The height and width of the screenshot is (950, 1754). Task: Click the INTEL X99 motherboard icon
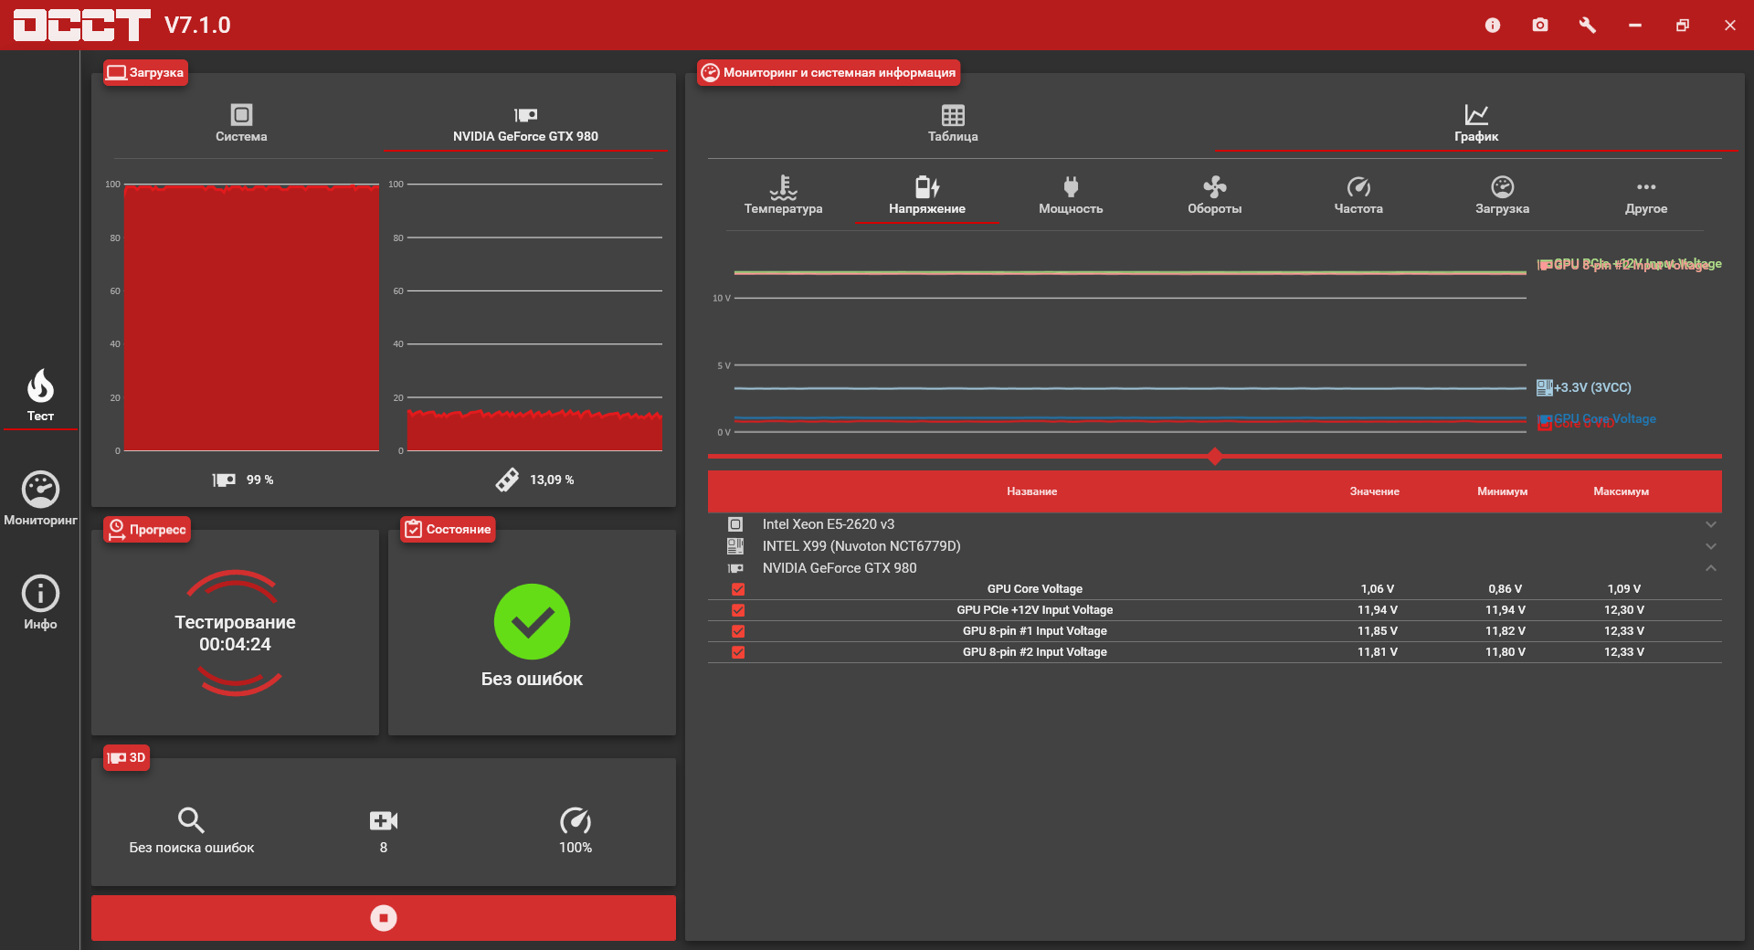735,546
